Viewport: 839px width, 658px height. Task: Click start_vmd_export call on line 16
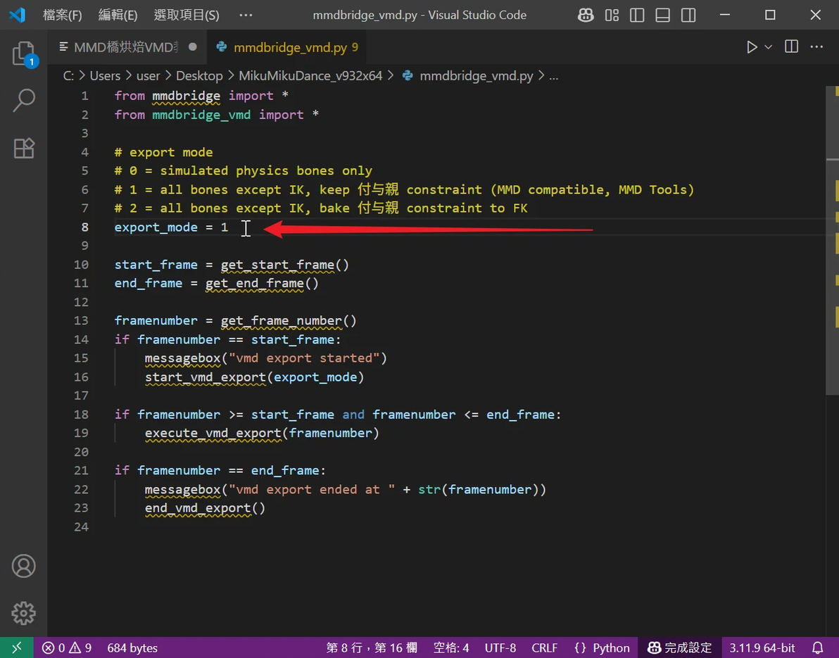(x=206, y=377)
